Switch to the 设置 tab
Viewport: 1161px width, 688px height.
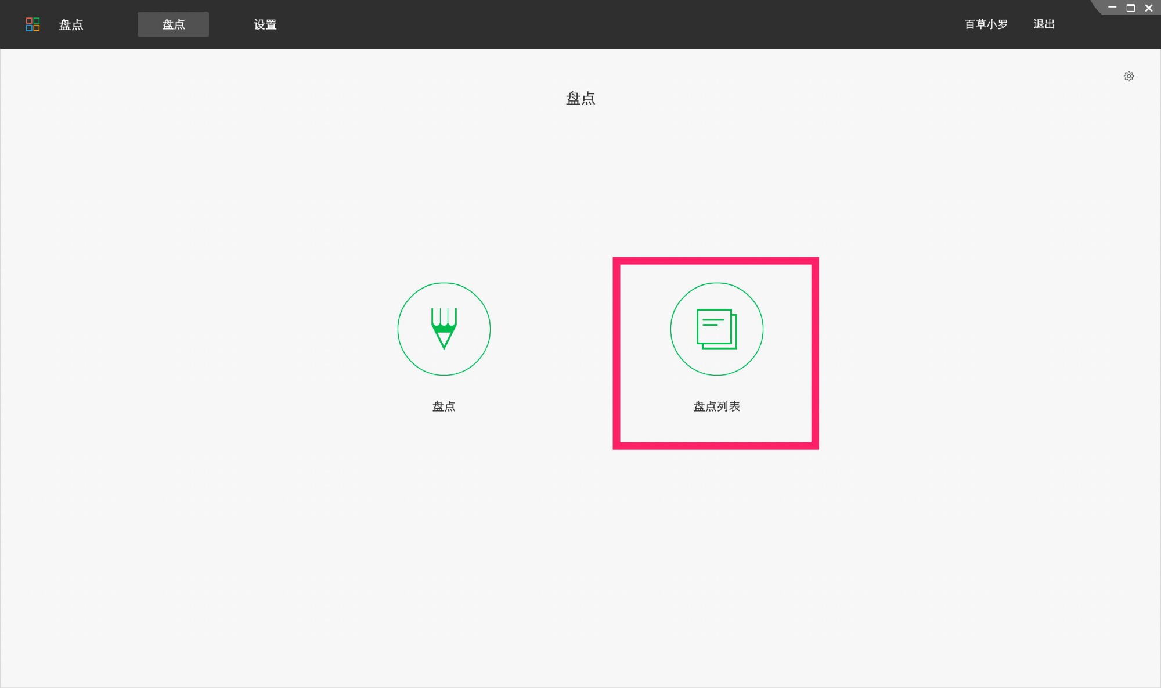[265, 24]
